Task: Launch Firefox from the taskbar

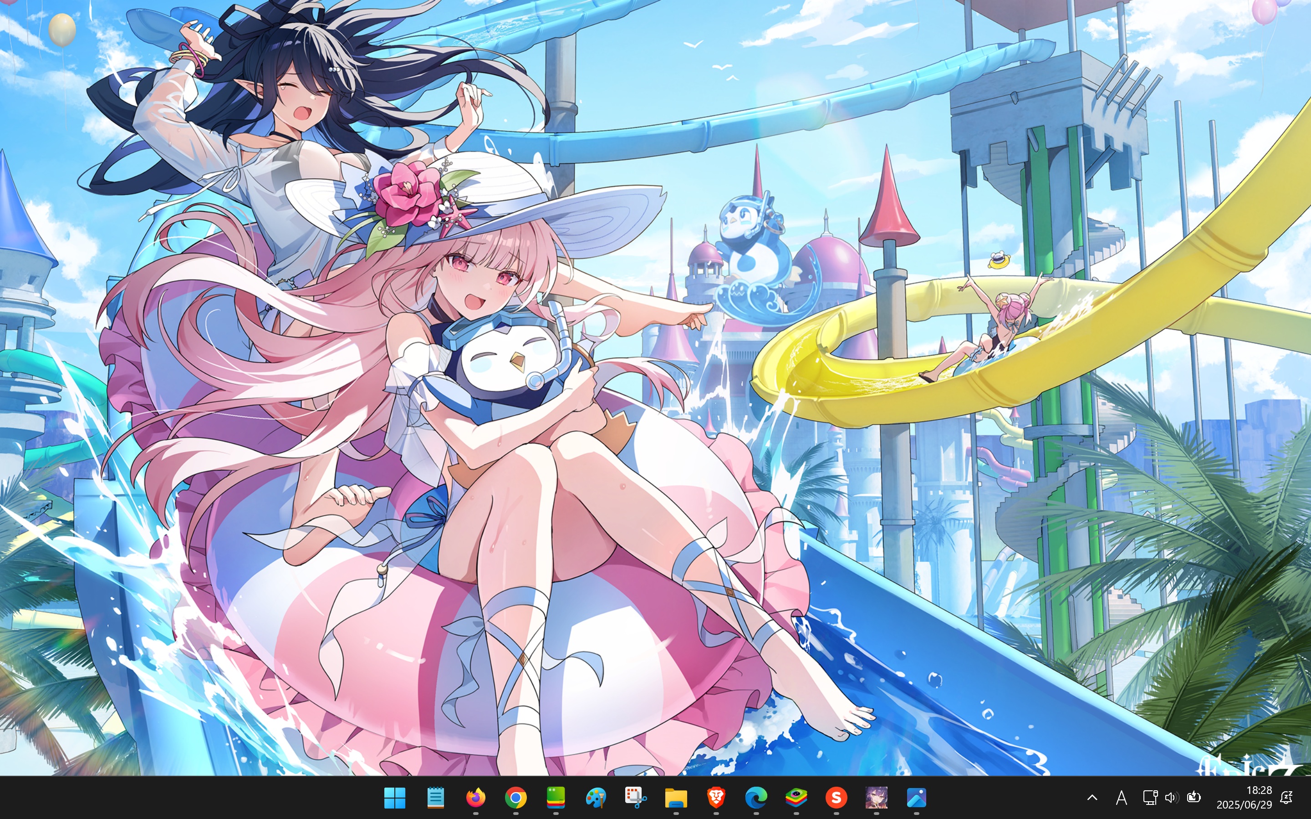Action: 476,797
